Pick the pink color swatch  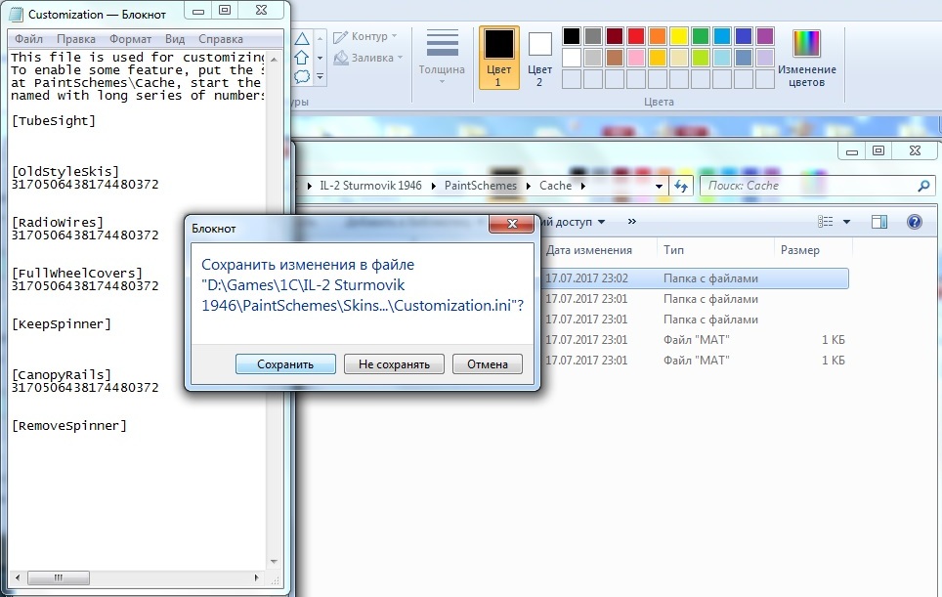coord(636,58)
